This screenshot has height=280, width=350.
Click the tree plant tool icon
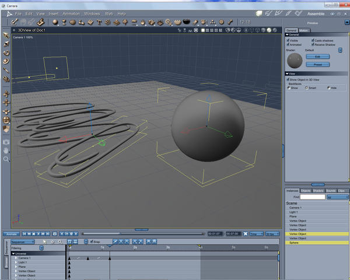click(x=125, y=22)
